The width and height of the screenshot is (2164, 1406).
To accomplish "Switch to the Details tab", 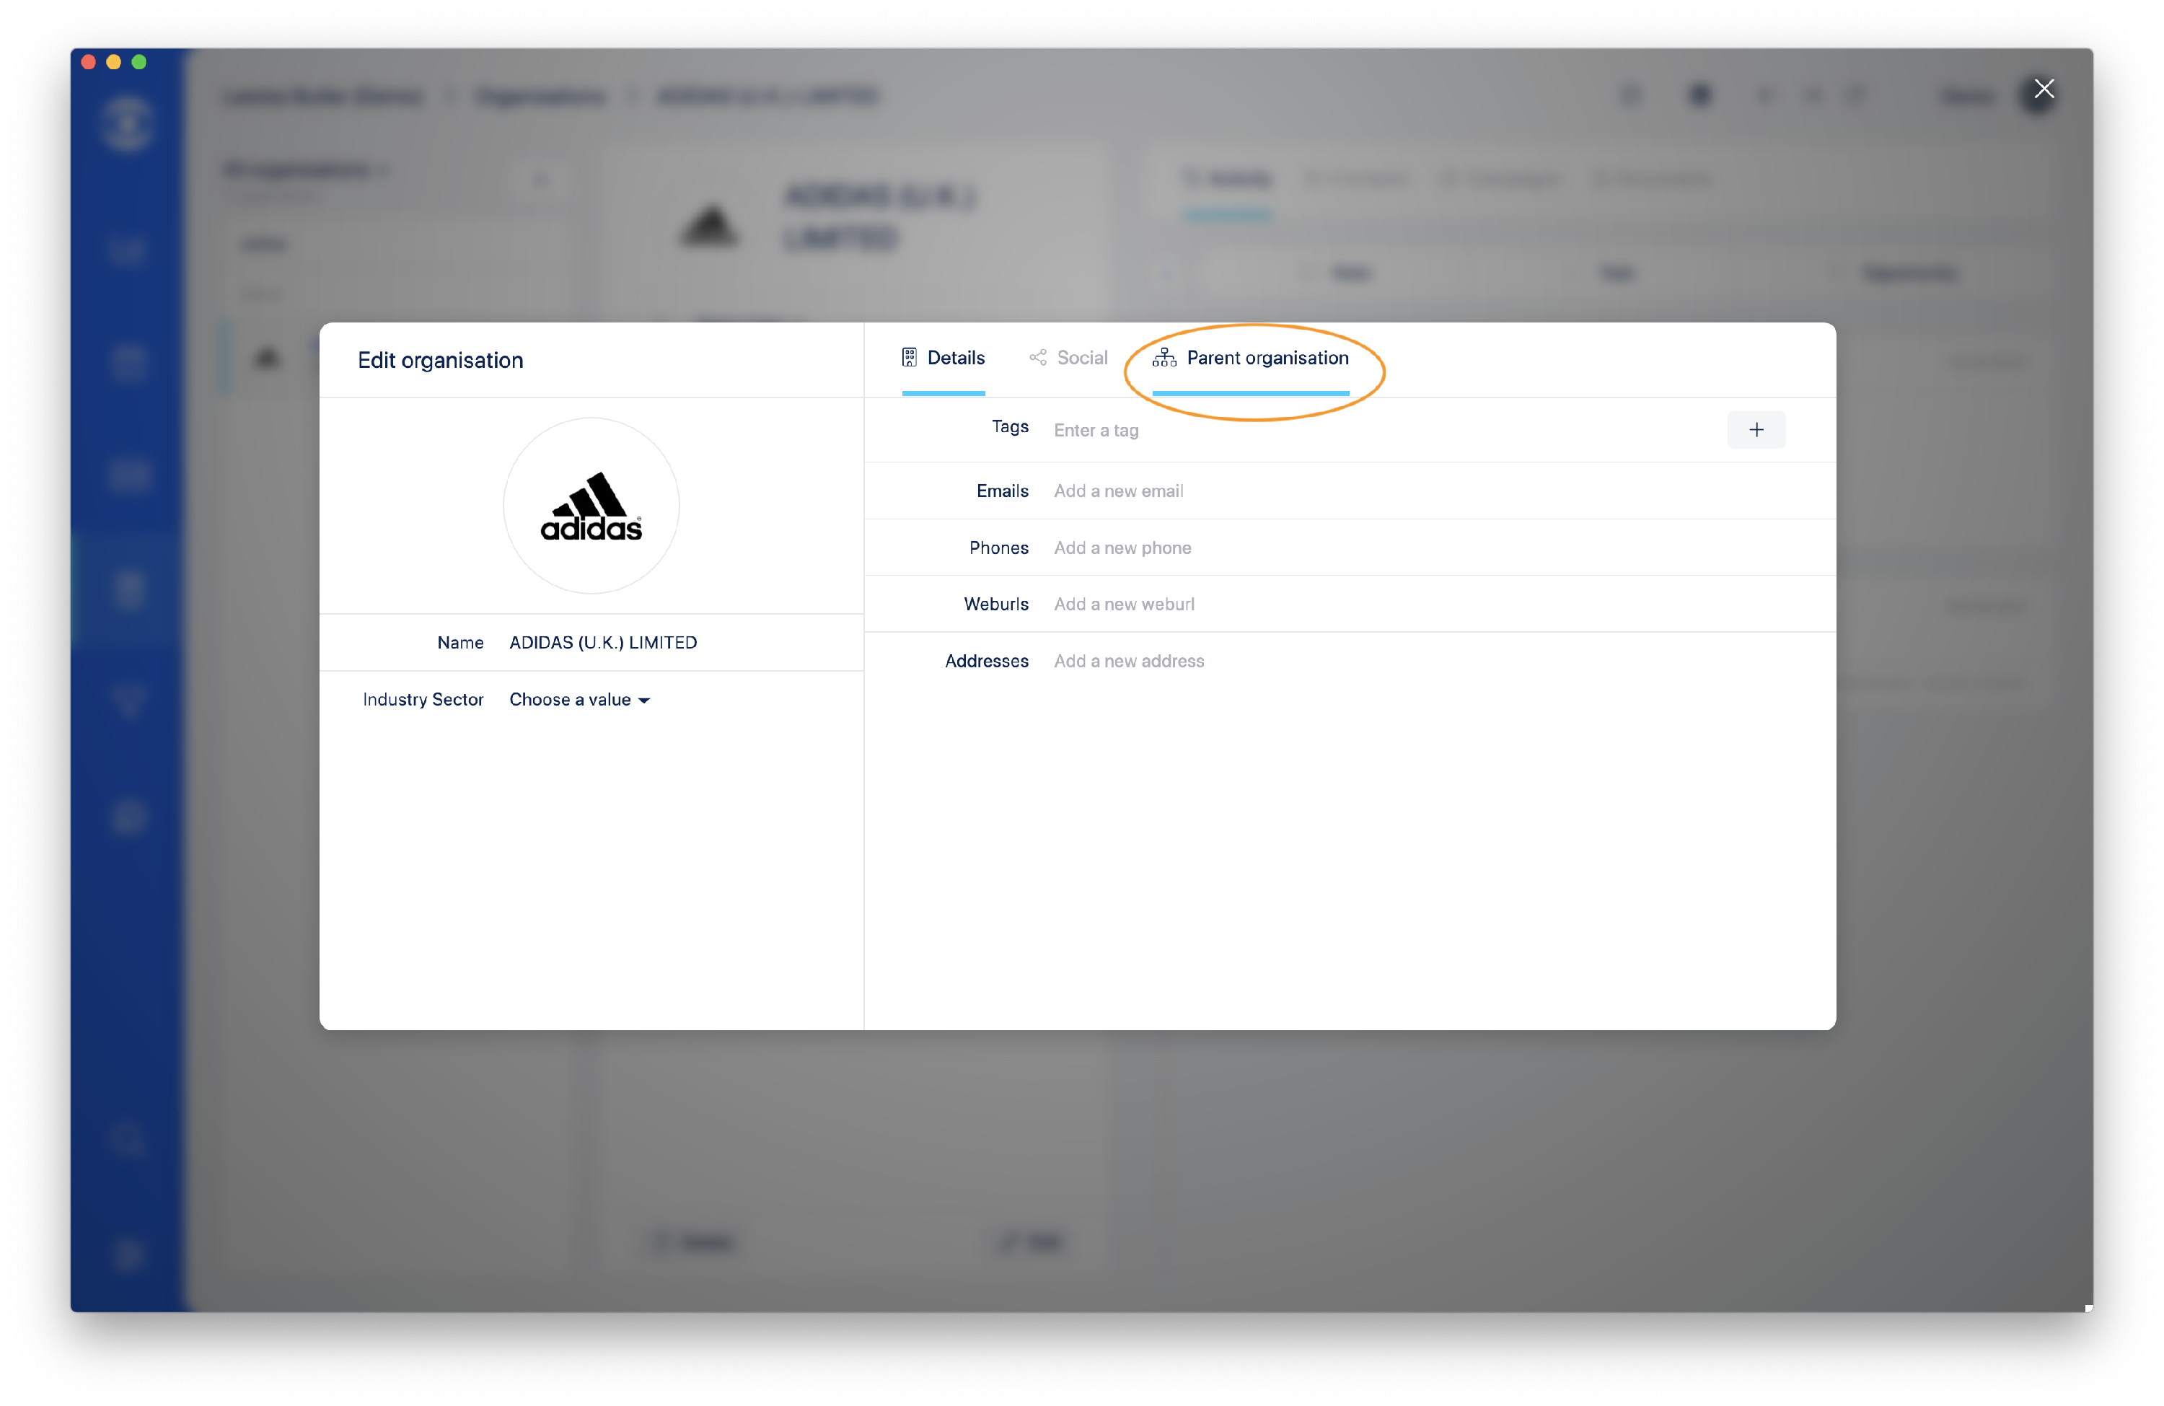I will pos(955,357).
